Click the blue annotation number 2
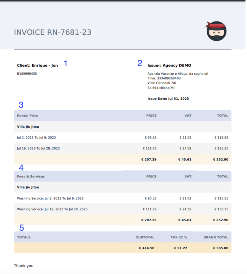247x274 pixels. pos(140,63)
